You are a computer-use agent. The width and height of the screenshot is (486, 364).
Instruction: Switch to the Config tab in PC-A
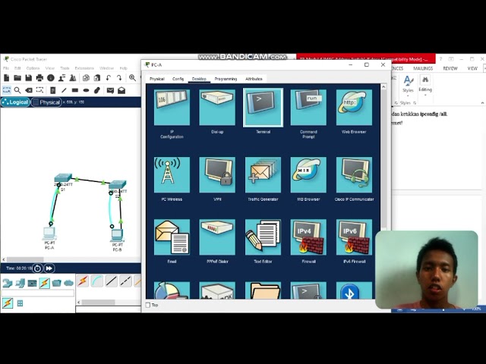click(178, 79)
